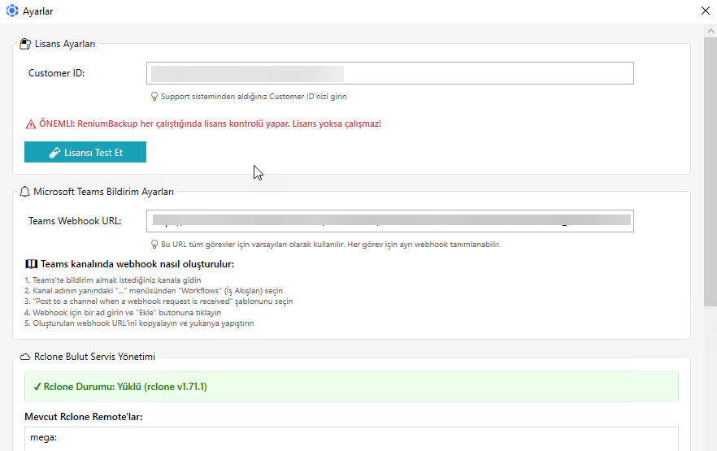Focus the Customer ID text field
717x451 pixels.
[389, 73]
